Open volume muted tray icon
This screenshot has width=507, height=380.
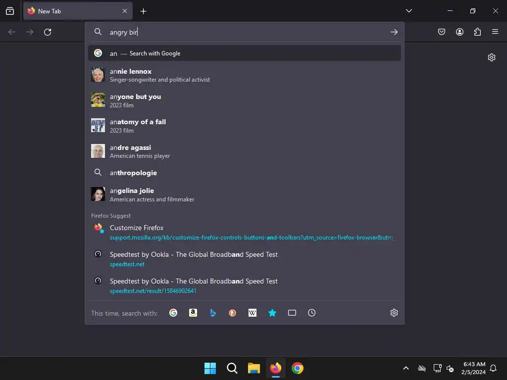[450, 368]
